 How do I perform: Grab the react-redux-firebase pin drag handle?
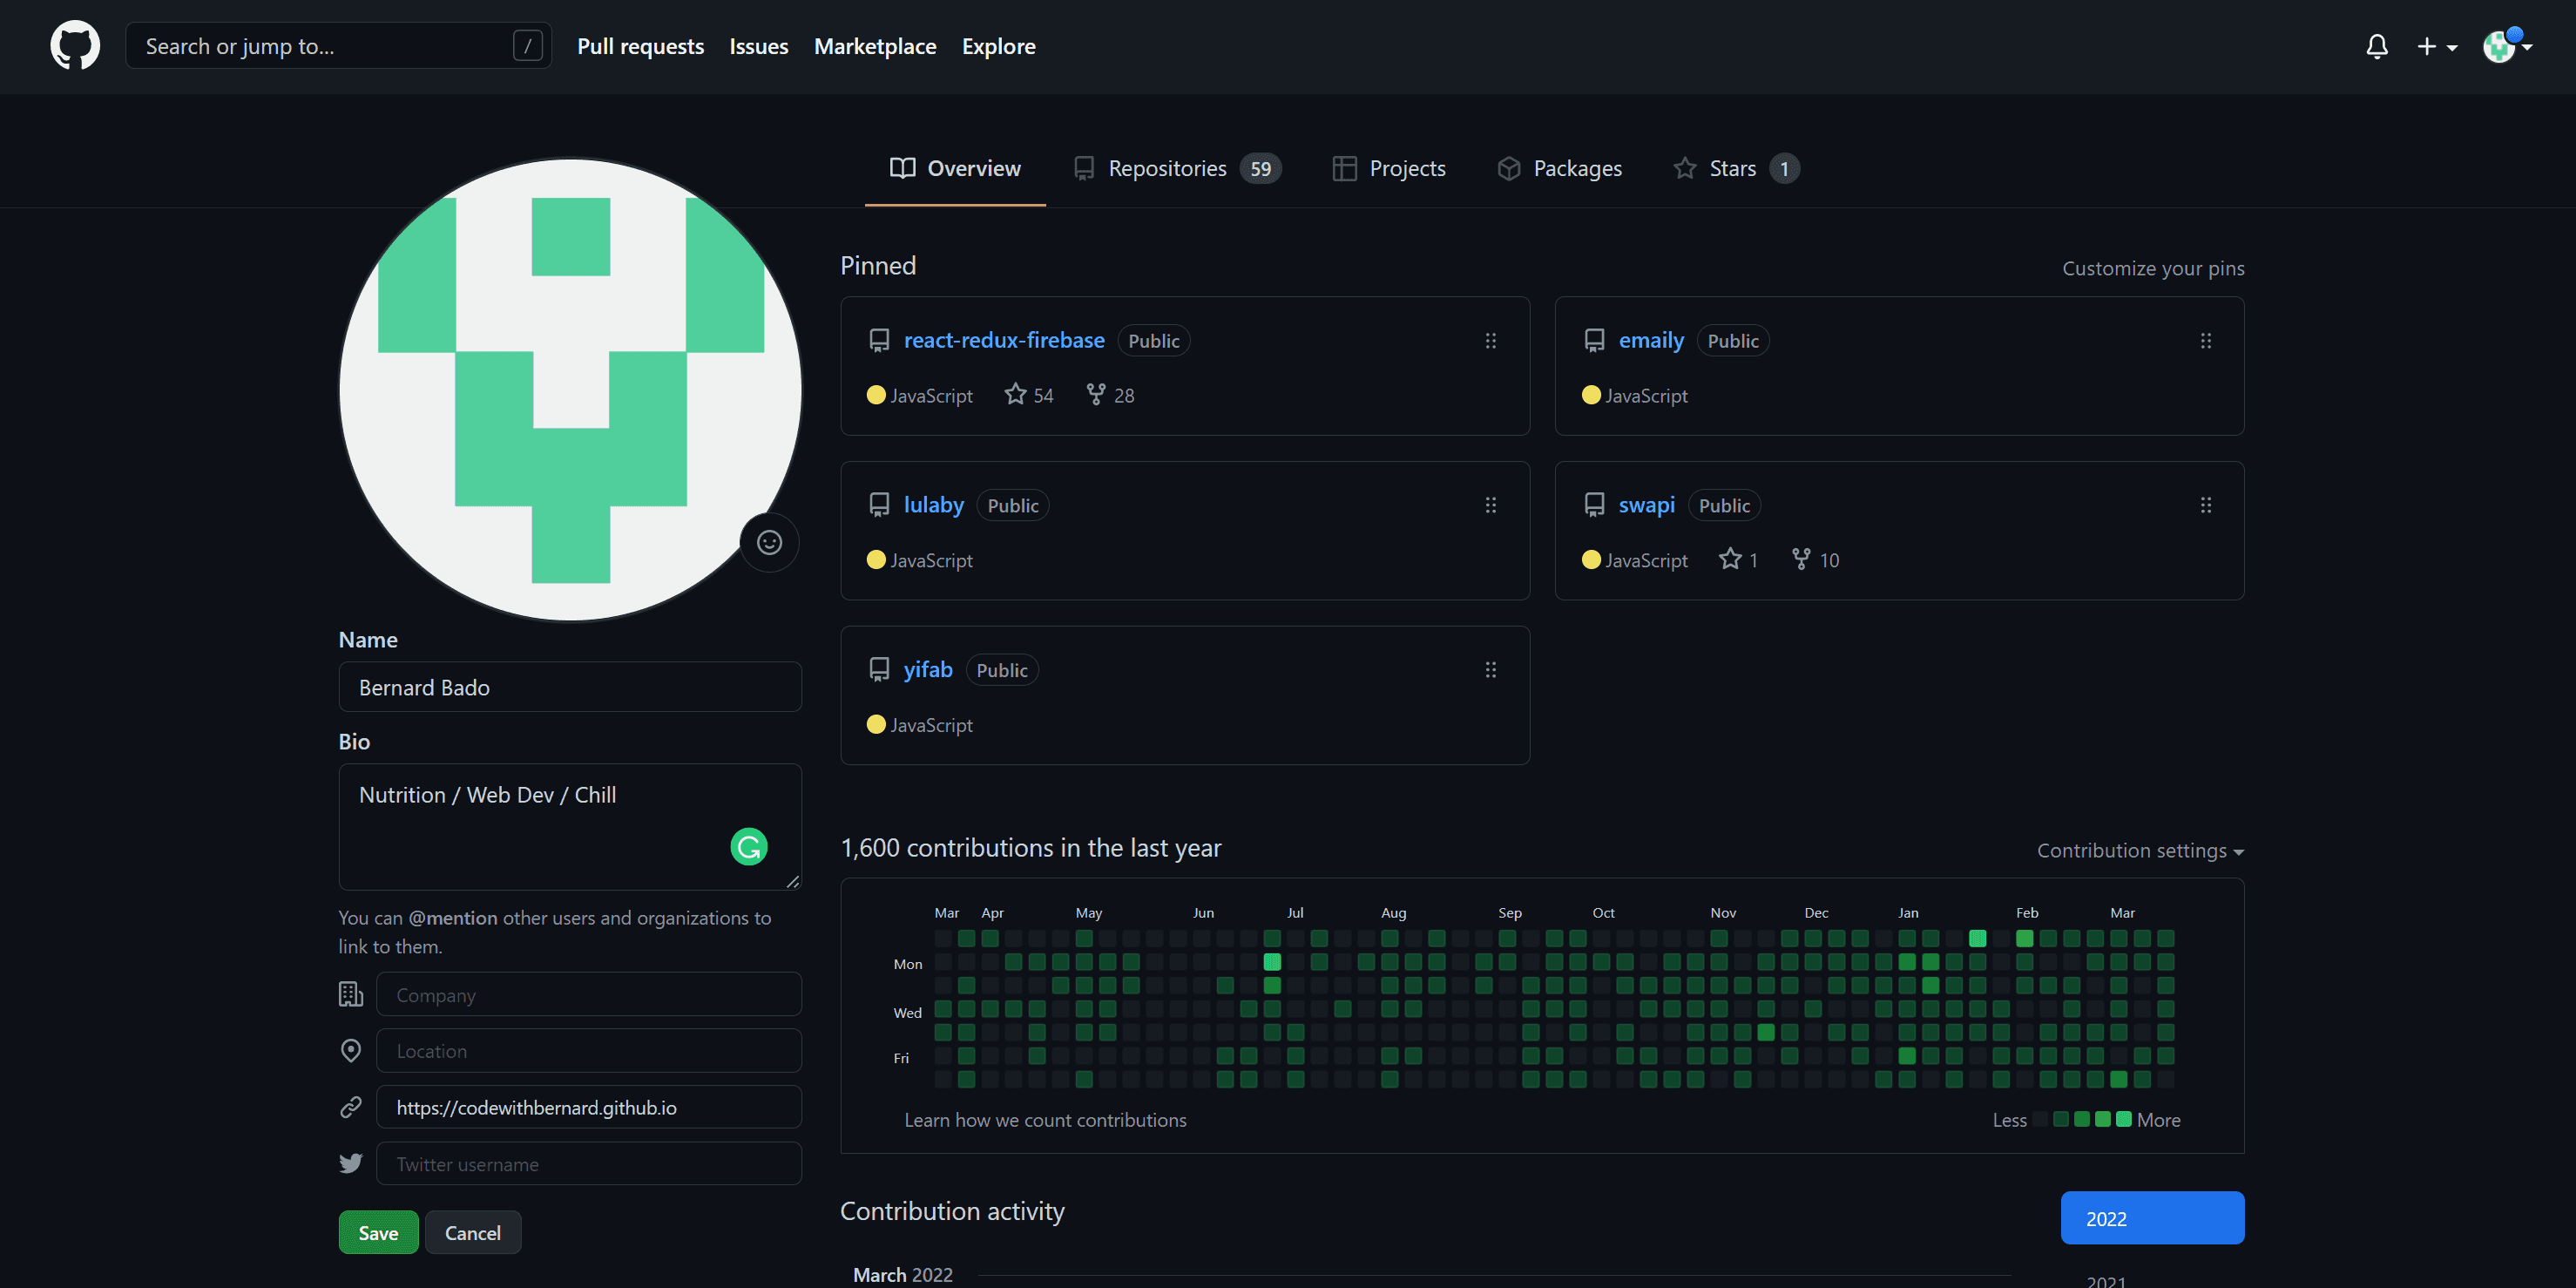click(1491, 341)
